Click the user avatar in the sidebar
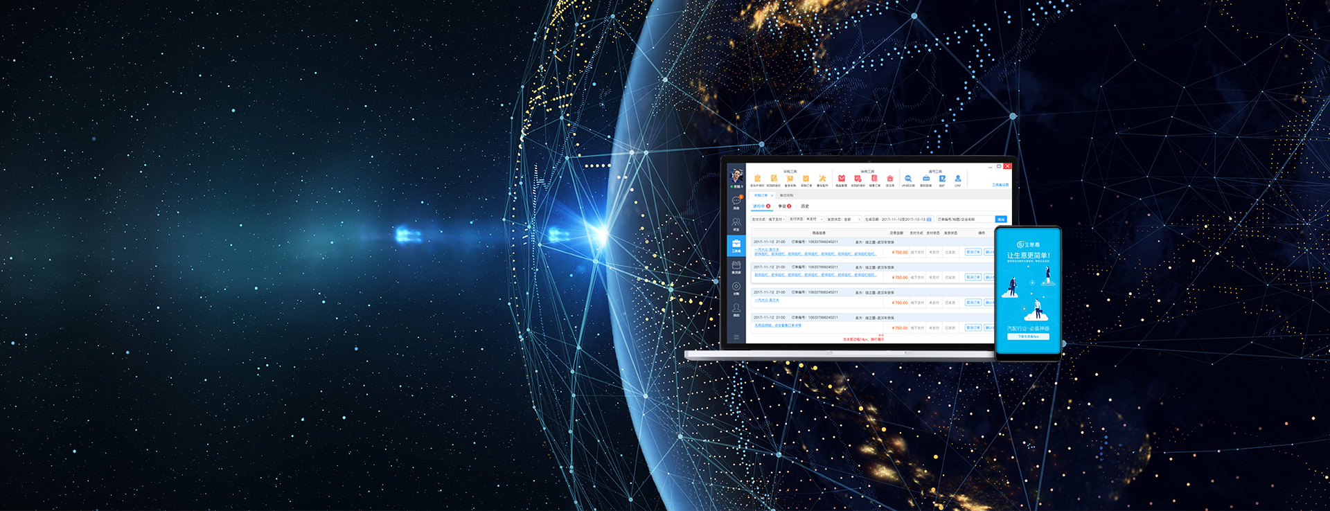This screenshot has height=511, width=1330. [x=736, y=175]
